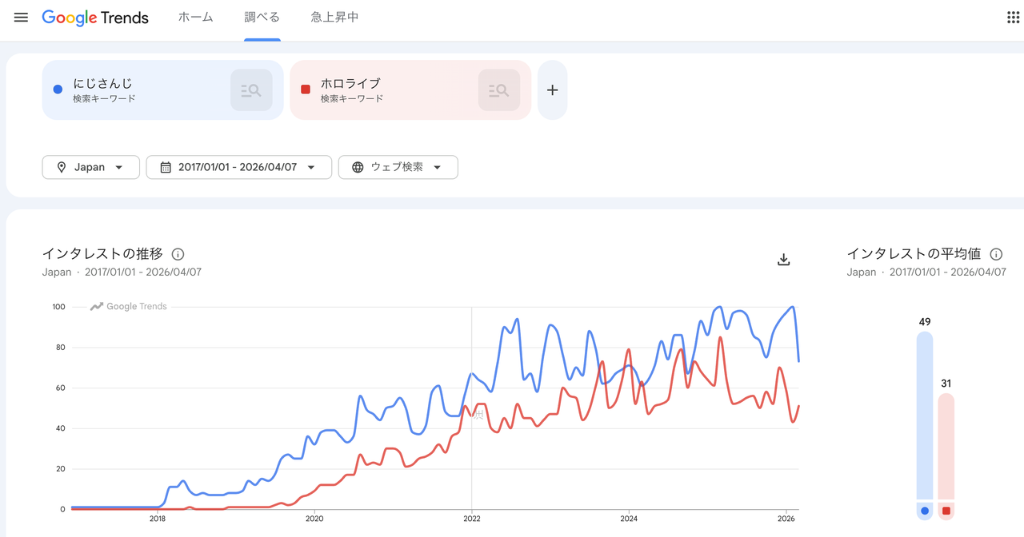Open the 急上昇中 tab
This screenshot has width=1024, height=537.
[334, 18]
